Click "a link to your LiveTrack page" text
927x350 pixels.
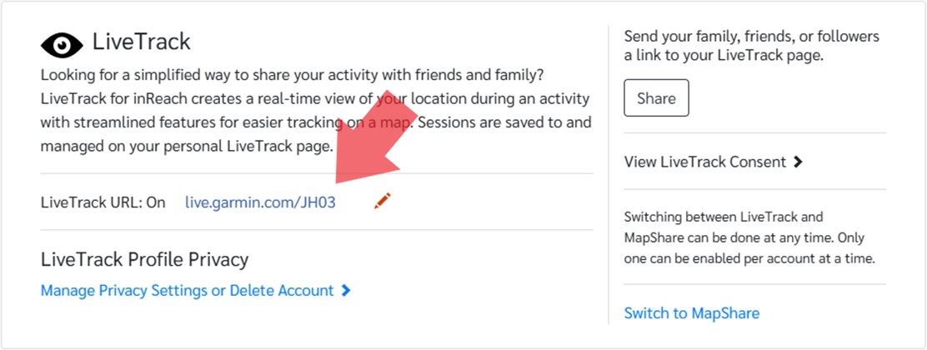point(723,56)
